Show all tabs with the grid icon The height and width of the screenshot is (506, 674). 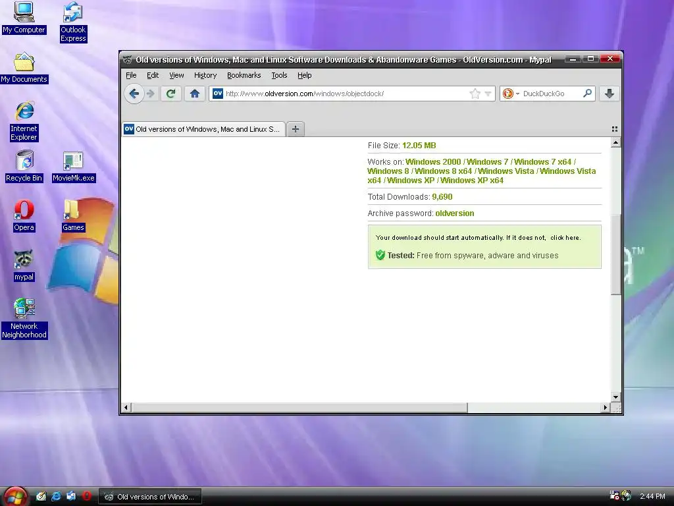614,129
